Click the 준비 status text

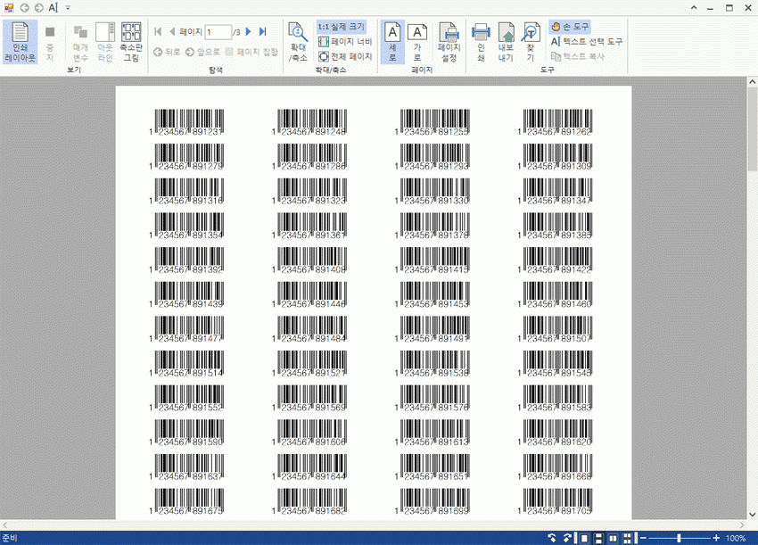pos(10,538)
